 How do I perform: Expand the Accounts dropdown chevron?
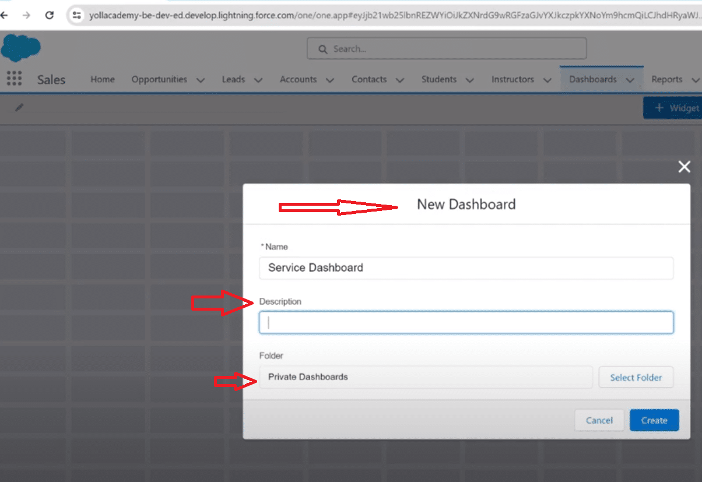330,80
